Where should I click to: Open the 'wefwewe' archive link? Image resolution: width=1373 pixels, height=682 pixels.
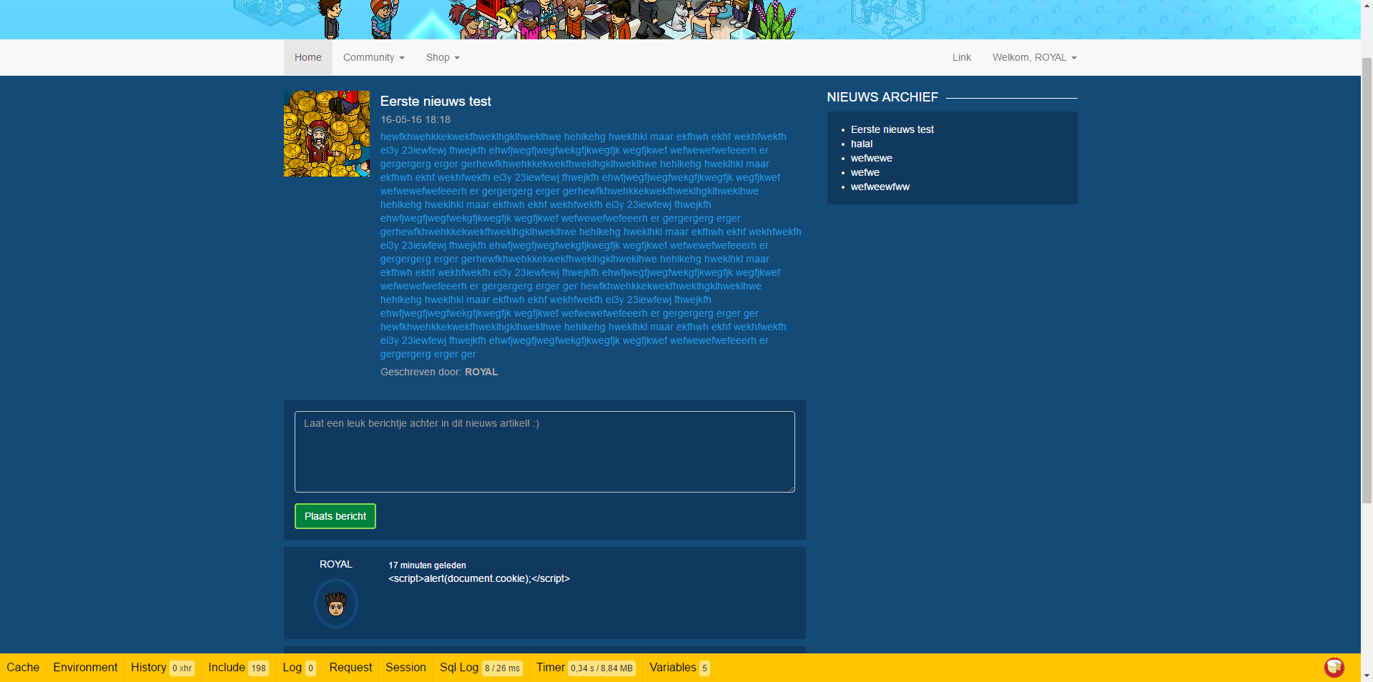tap(872, 158)
